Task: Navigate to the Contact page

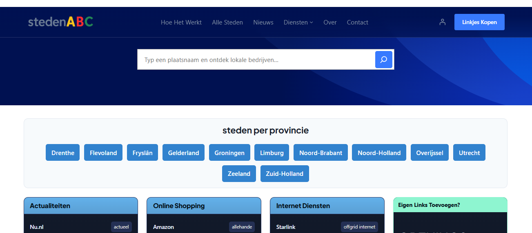Action: [357, 22]
